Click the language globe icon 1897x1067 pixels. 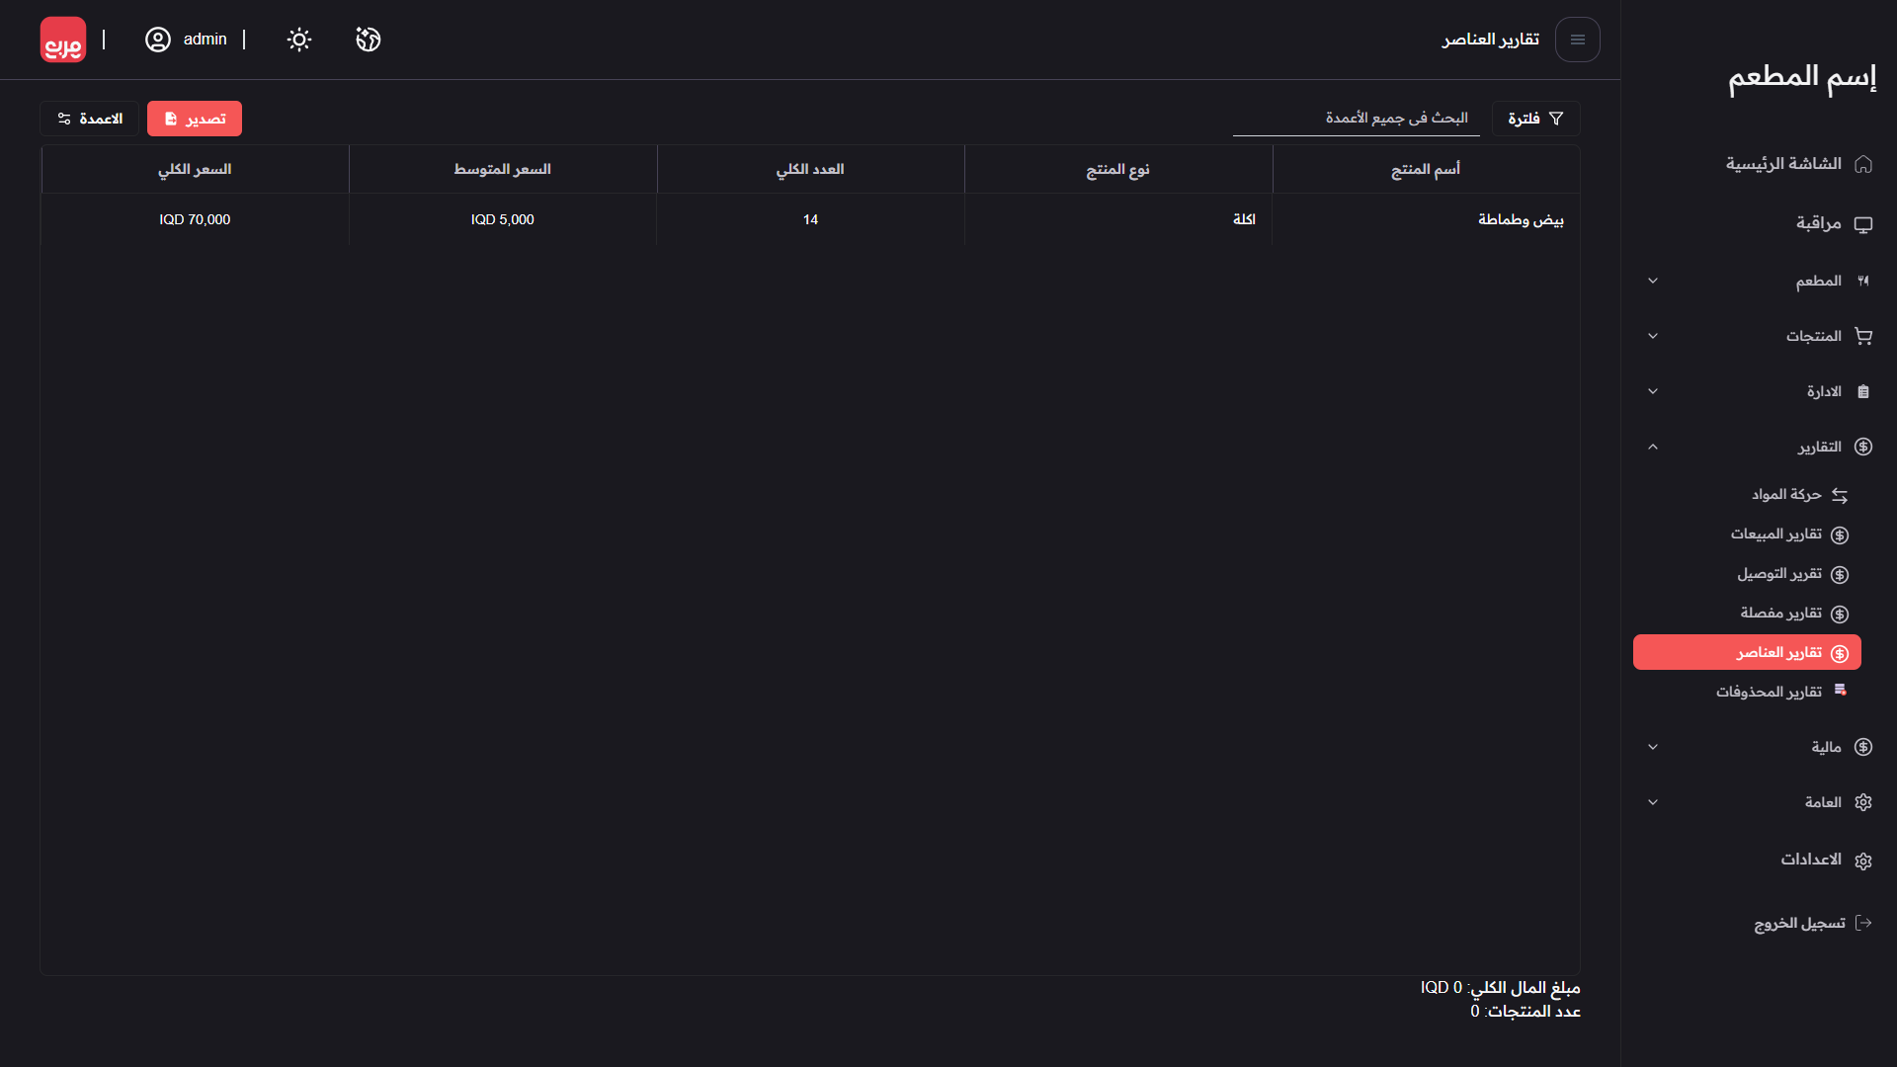click(369, 40)
